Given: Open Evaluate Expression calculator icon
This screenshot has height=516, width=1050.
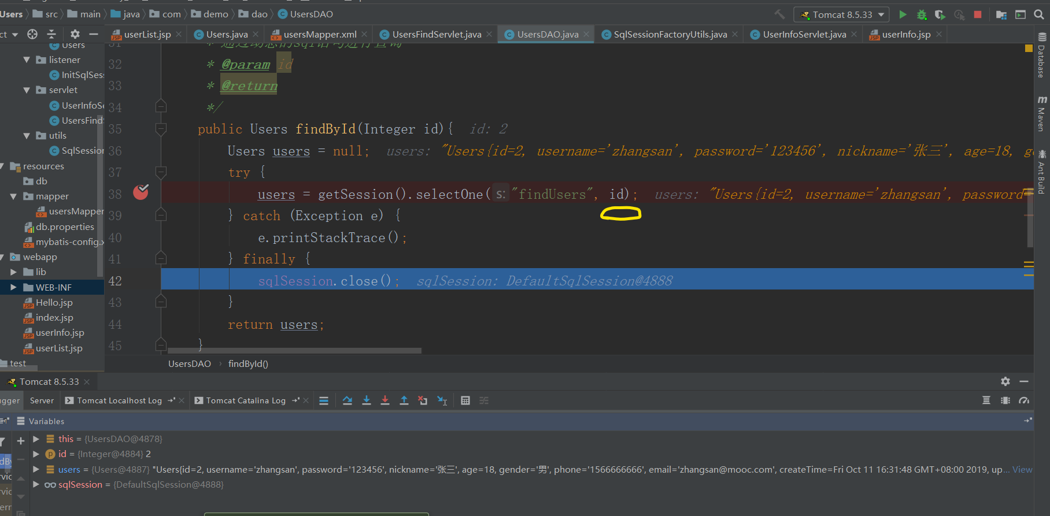Looking at the screenshot, I should pyautogui.click(x=465, y=400).
